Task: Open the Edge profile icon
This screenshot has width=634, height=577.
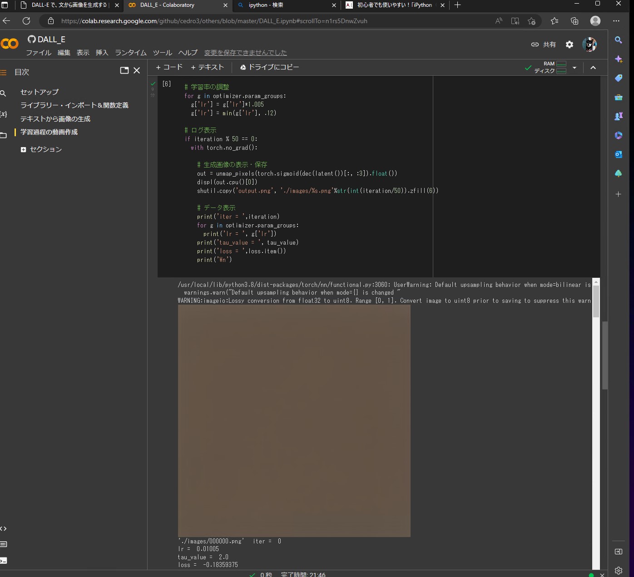Action: [595, 21]
